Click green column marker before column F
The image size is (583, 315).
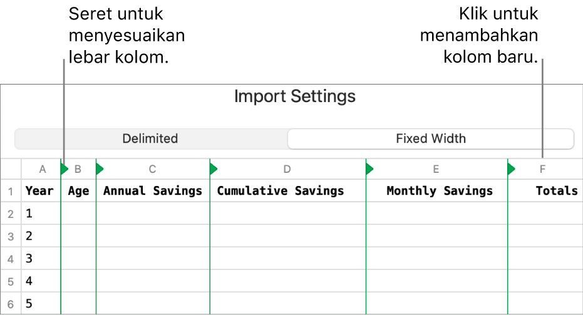pyautogui.click(x=511, y=168)
